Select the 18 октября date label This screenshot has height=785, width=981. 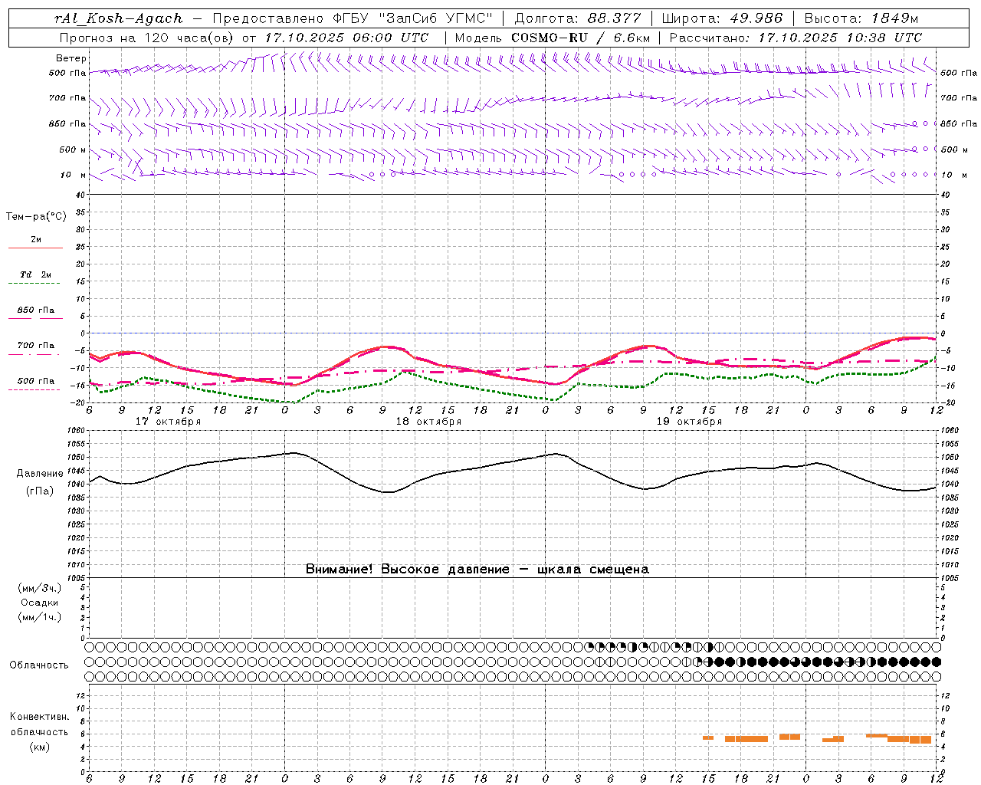pyautogui.click(x=428, y=422)
